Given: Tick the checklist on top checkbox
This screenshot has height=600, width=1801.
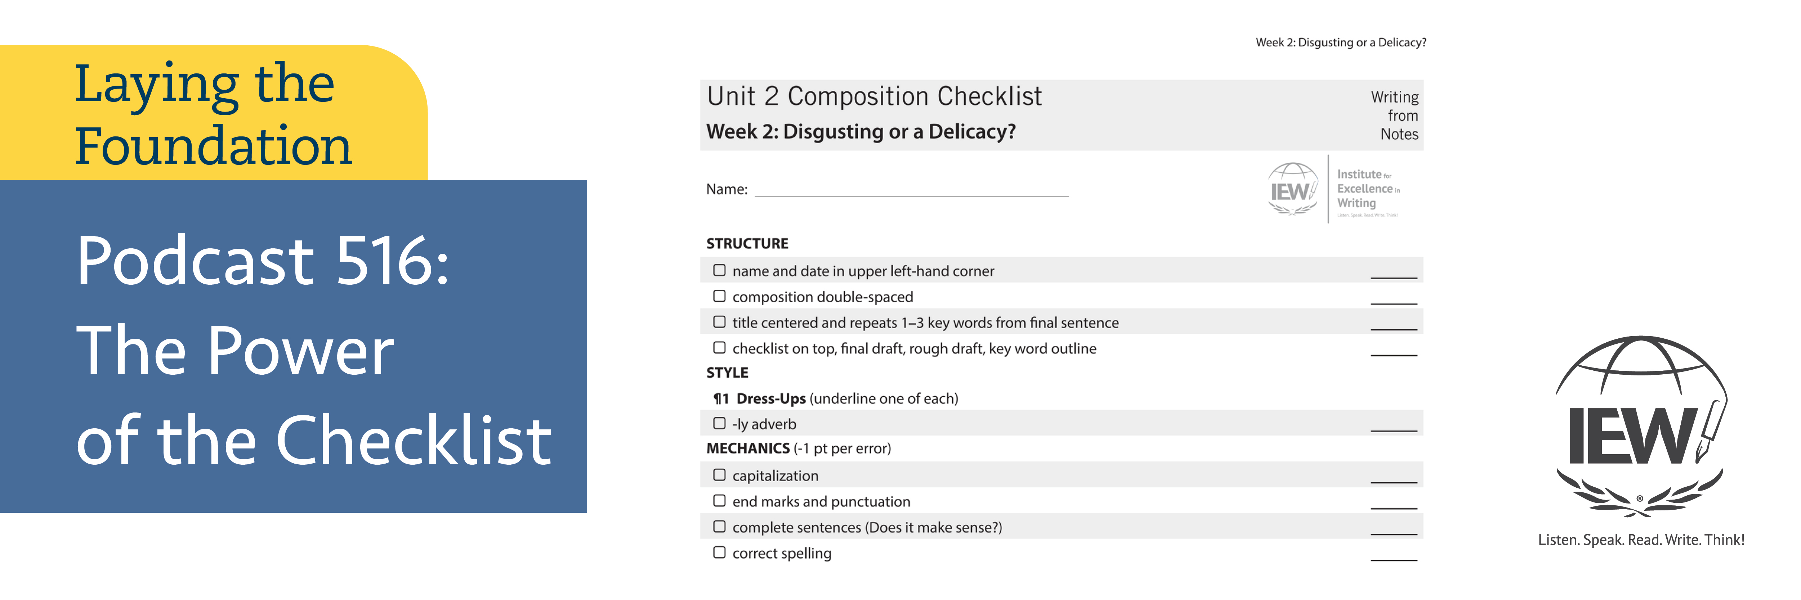Looking at the screenshot, I should [719, 348].
